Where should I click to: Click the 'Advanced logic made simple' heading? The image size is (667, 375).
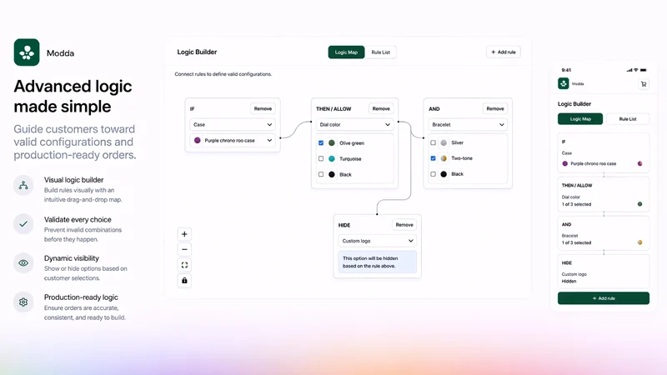coord(73,97)
